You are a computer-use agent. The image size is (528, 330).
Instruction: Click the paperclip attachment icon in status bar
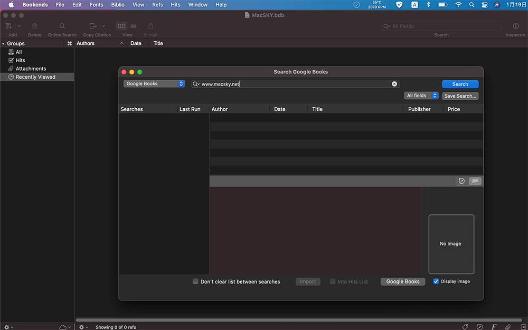click(508, 327)
